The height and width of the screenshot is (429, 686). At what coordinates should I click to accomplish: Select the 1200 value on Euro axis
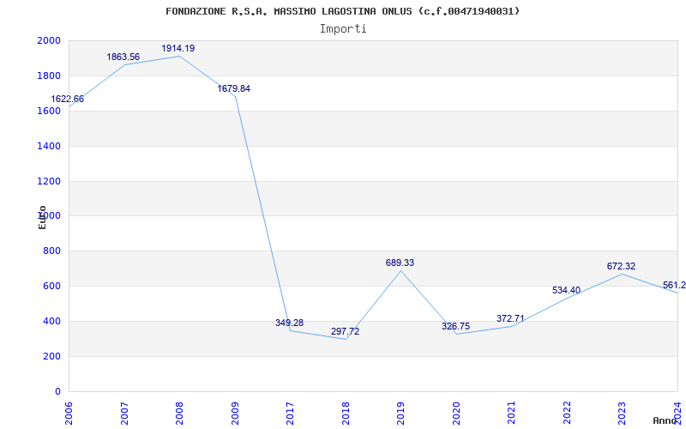[49, 181]
